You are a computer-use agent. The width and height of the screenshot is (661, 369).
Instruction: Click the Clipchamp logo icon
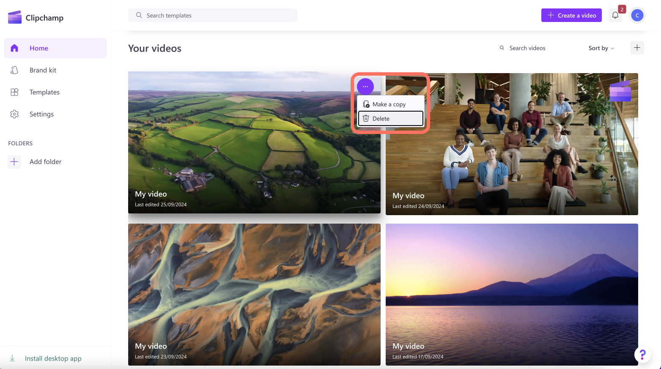pos(15,17)
